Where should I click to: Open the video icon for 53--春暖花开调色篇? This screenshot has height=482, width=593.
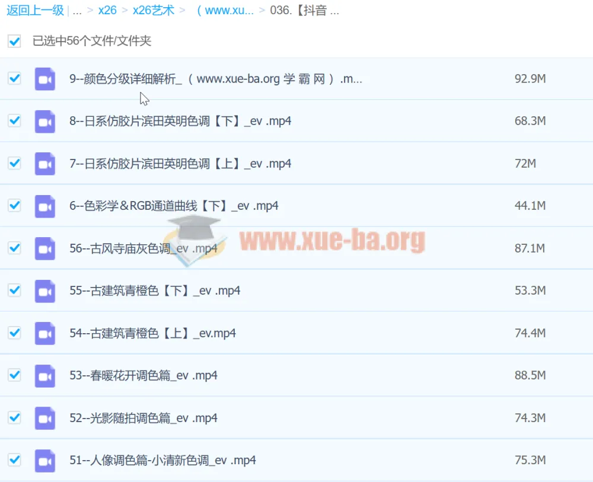click(45, 375)
